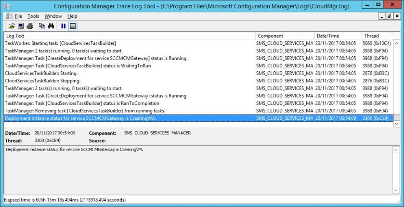
Task: Click the title bar showing the CloudMgr.log path
Action: [202, 6]
